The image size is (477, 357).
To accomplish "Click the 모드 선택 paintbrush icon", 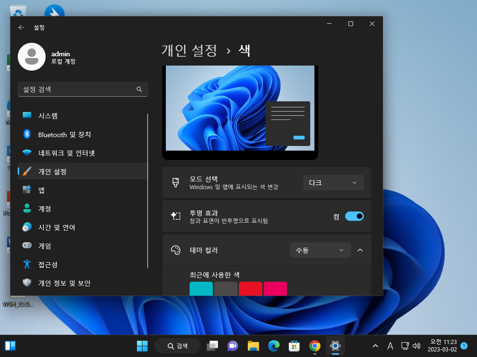I will 176,182.
